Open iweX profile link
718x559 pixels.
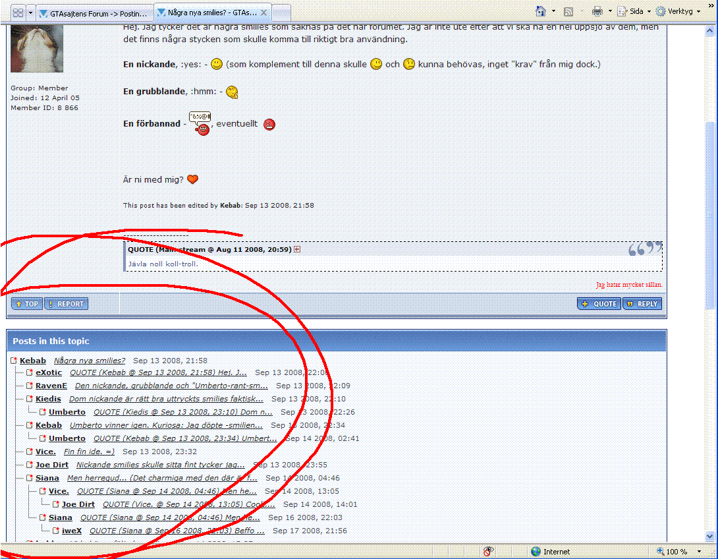(x=71, y=531)
